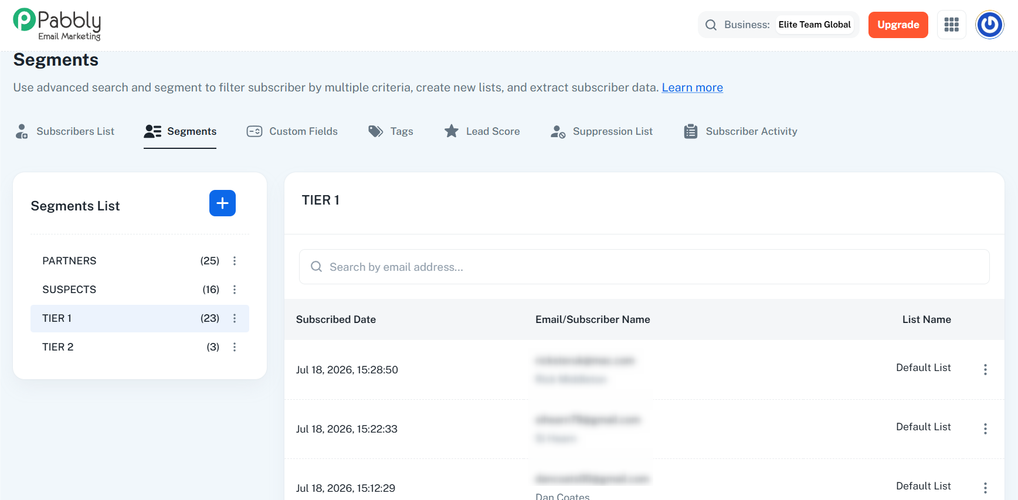This screenshot has width=1018, height=500.
Task: Open the account power icon menu
Action: click(x=989, y=25)
